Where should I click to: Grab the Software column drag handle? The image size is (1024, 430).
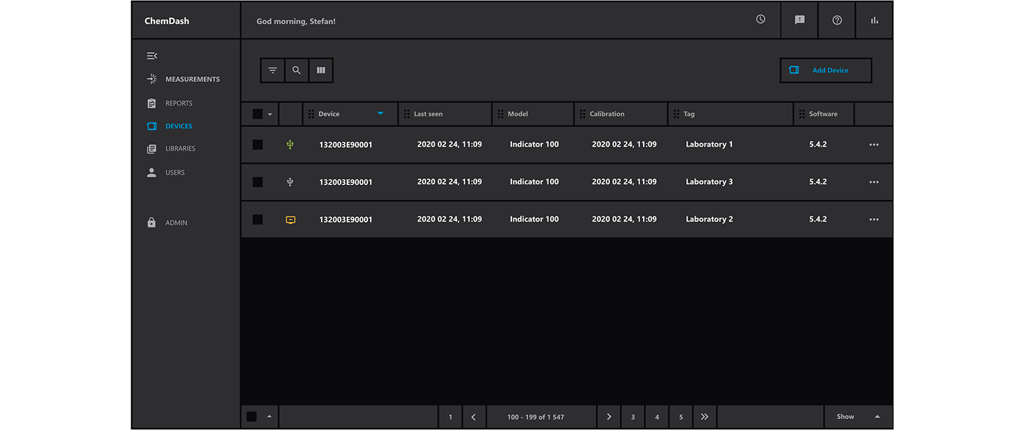click(x=802, y=114)
